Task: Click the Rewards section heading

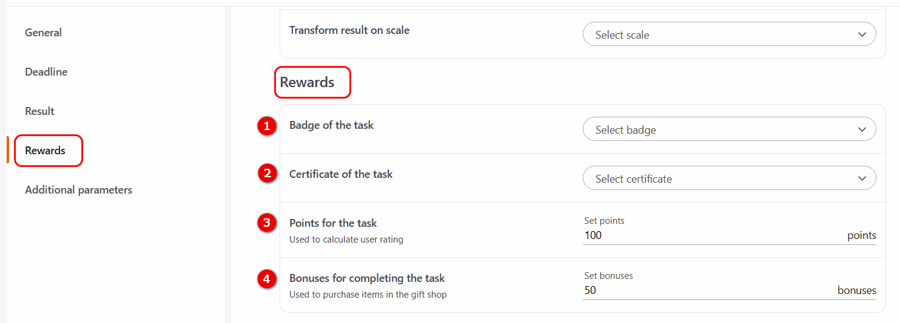Action: [x=307, y=82]
